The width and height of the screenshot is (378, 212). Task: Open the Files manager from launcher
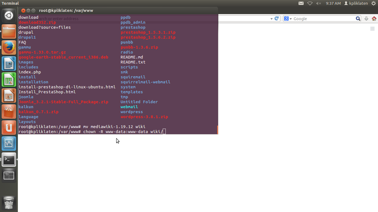pyautogui.click(x=9, y=31)
